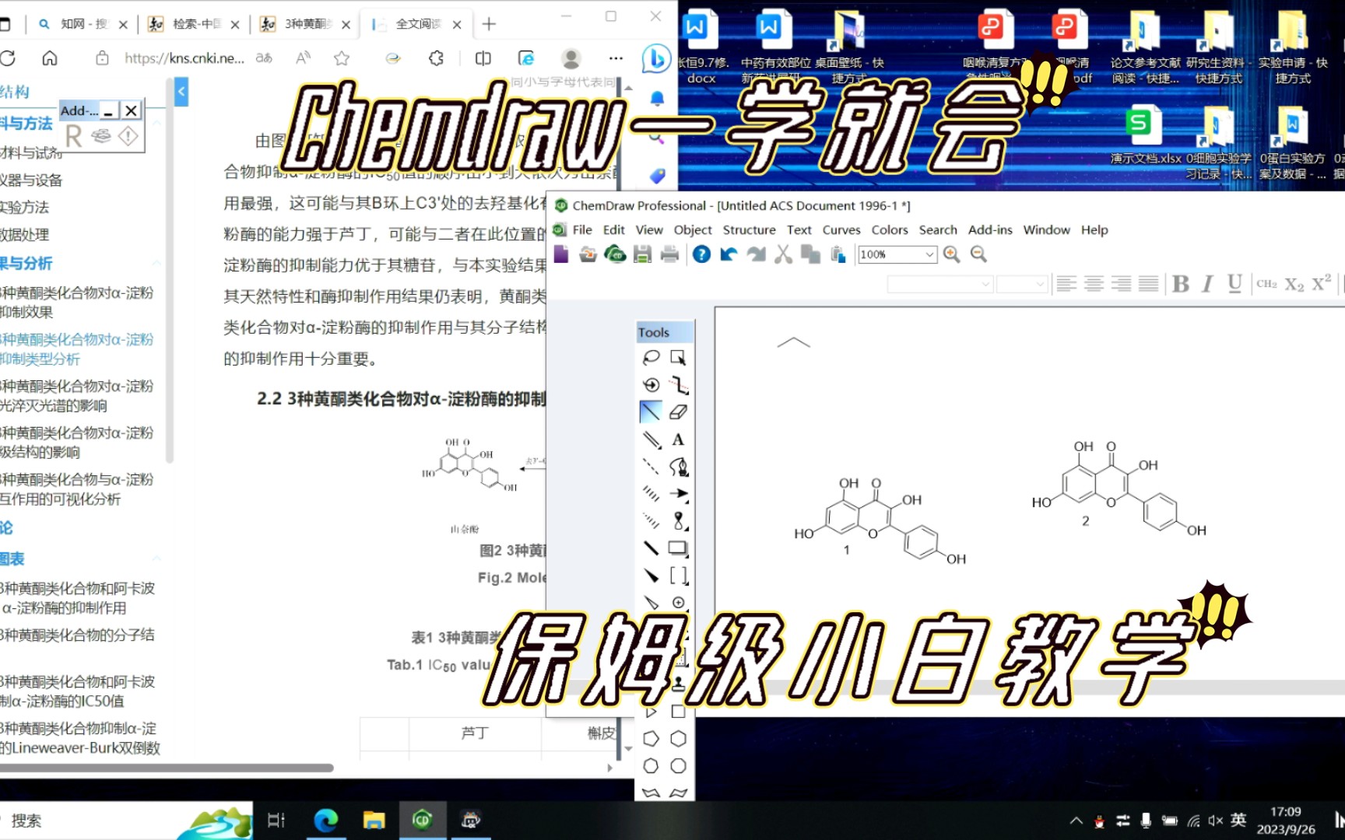The height and width of the screenshot is (840, 1345).
Task: Click the browser horizontal scrollbar
Action: 167,768
